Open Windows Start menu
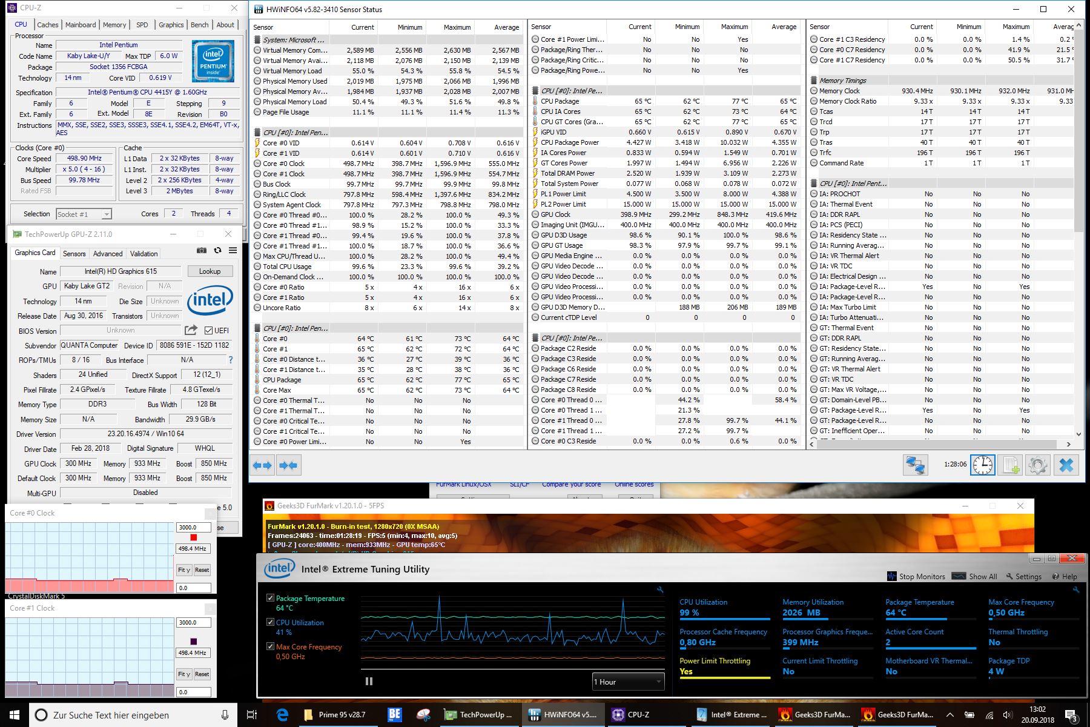This screenshot has height=727, width=1090. point(15,715)
